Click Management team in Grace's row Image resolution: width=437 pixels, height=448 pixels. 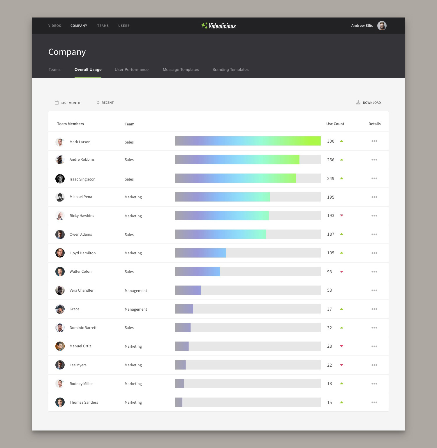click(x=136, y=309)
